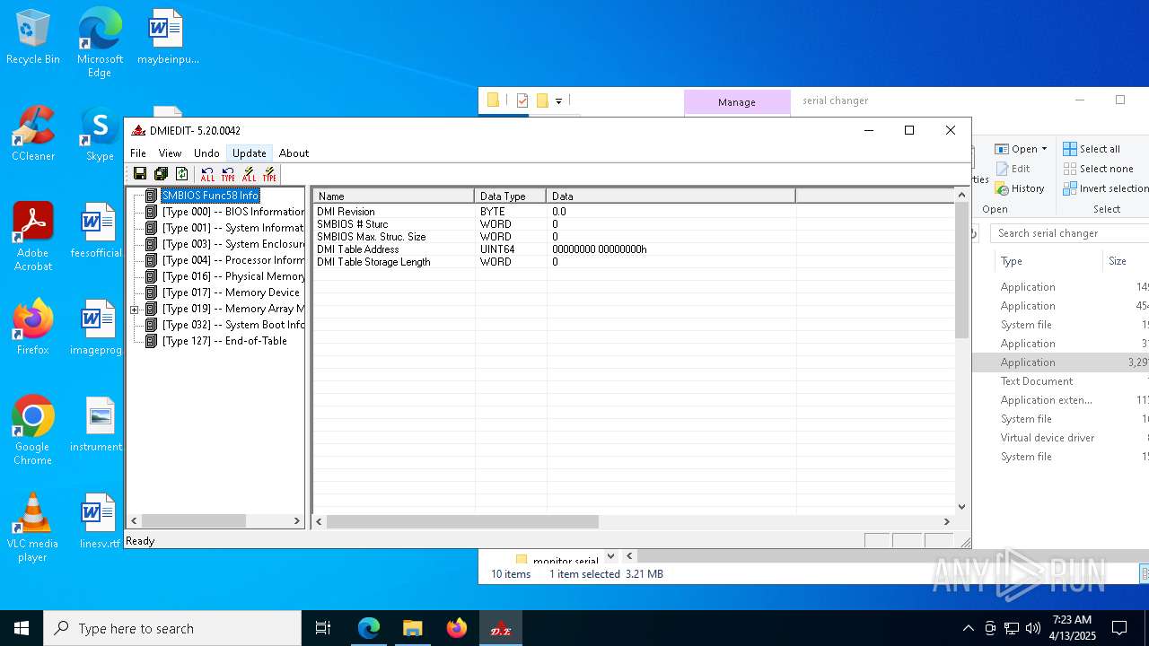Viewport: 1149px width, 646px height.
Task: Expand the Type 019 Memory Array node
Action: 135,310
